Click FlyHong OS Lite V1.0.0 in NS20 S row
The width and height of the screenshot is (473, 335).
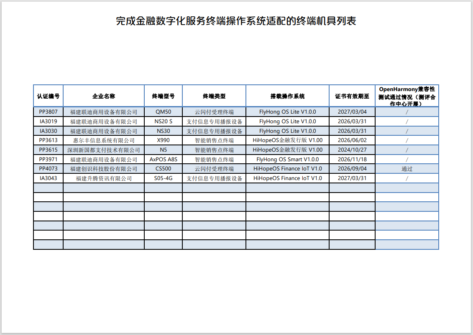(x=287, y=122)
